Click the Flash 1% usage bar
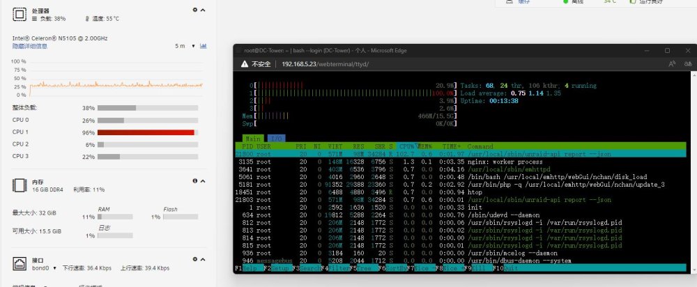This screenshot has height=287, width=697. (180, 217)
